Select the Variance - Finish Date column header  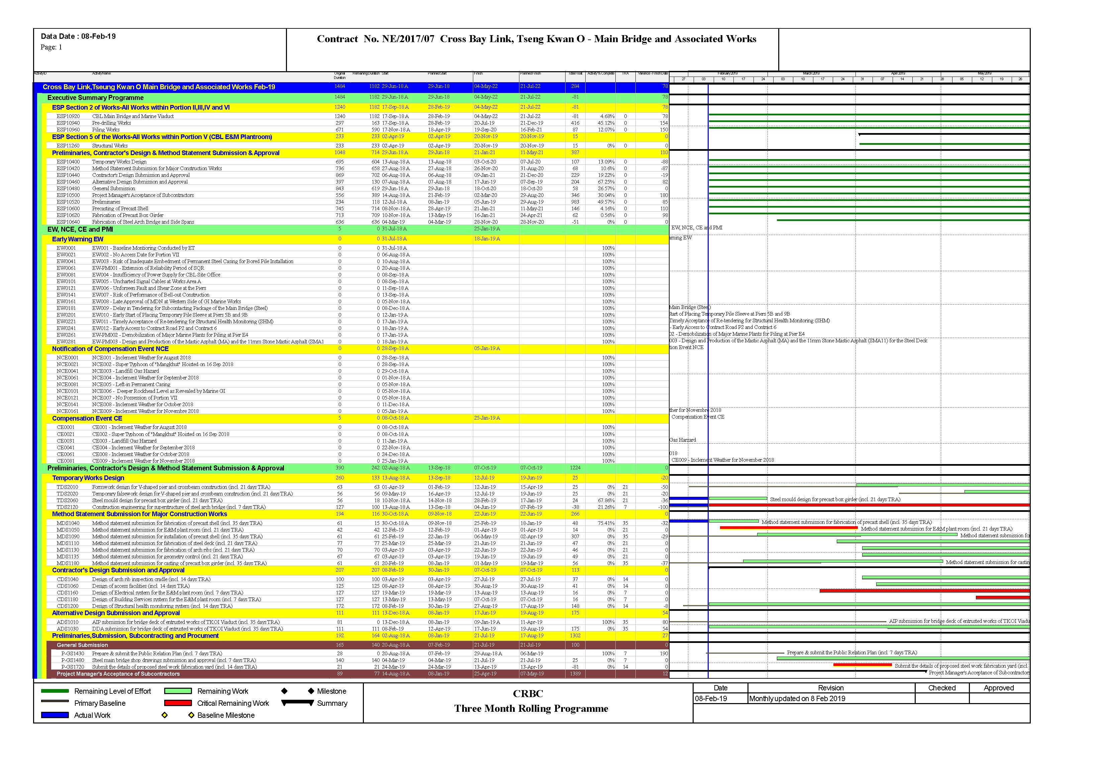point(653,74)
